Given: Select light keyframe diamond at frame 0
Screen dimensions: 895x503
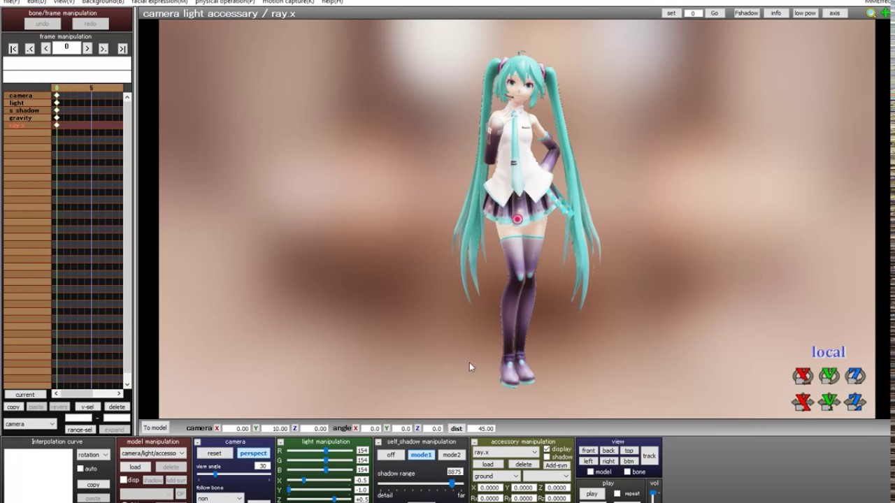Looking at the screenshot, I should click(57, 103).
